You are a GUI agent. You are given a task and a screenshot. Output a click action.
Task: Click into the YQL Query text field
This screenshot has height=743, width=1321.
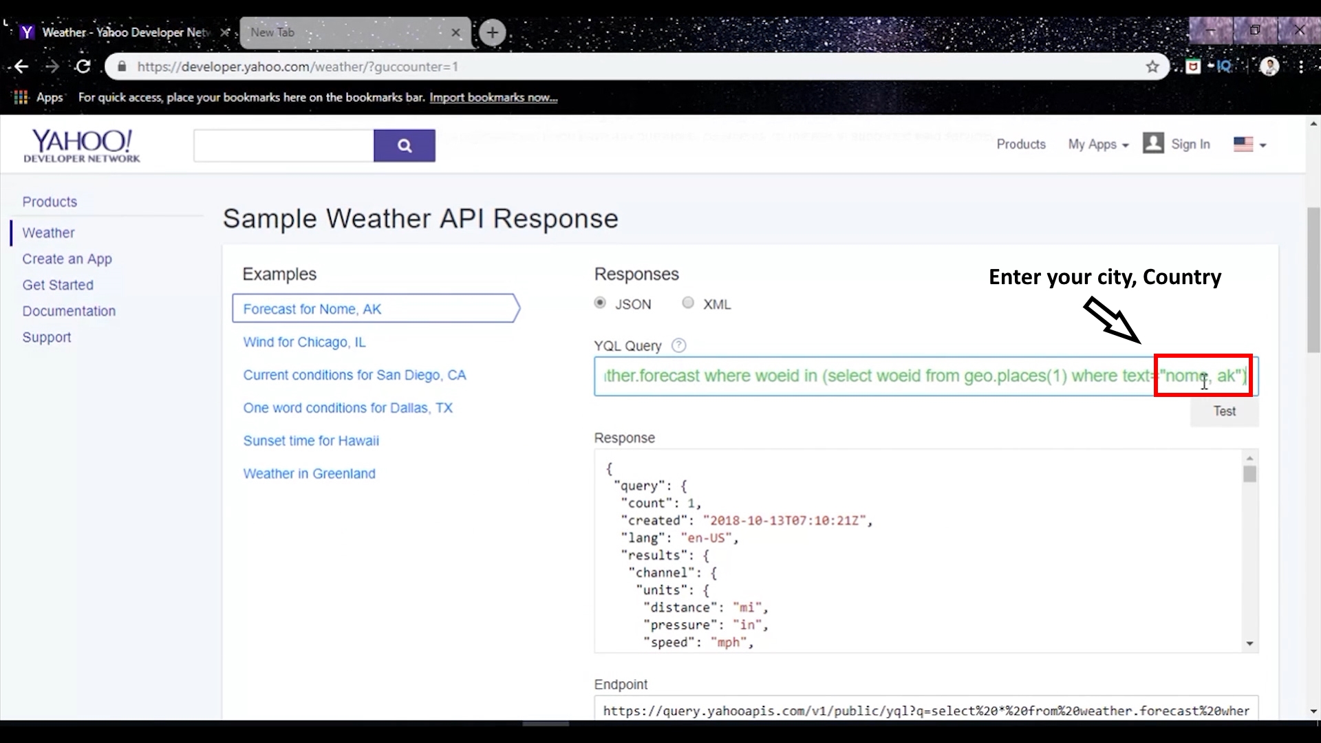point(860,376)
